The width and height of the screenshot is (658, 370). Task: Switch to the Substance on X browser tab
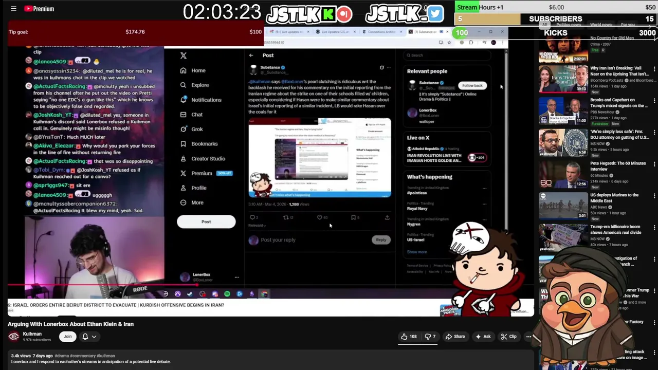pyautogui.click(x=428, y=32)
